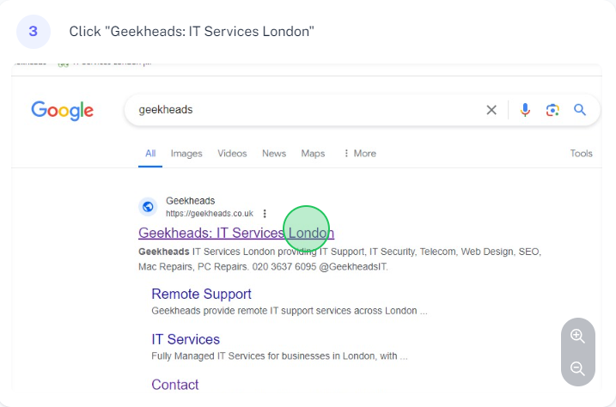Image resolution: width=616 pixels, height=407 pixels.
Task: Zoom out using the magnifier minus icon
Action: coord(577,368)
